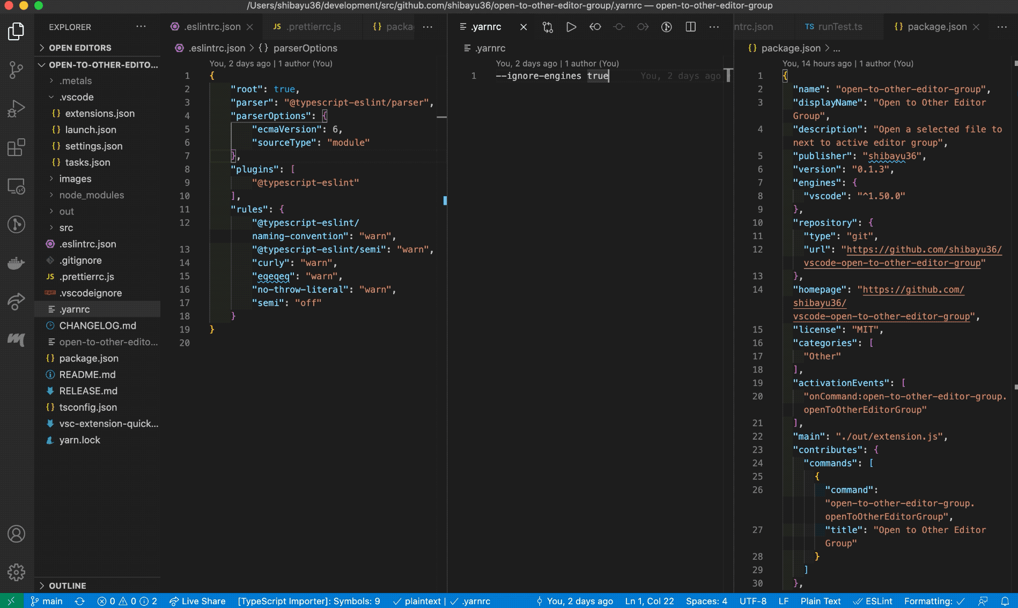The image size is (1018, 608).
Task: Open the parserOptions breadcrumb
Action: click(305, 48)
